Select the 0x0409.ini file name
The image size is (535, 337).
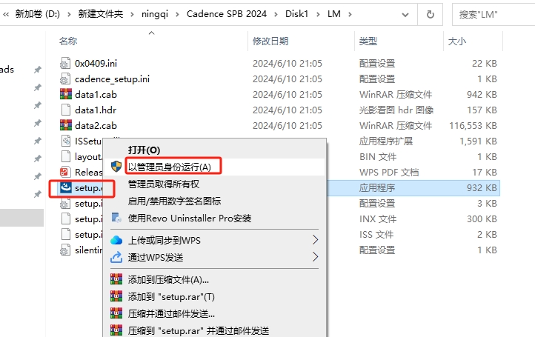[x=96, y=64]
